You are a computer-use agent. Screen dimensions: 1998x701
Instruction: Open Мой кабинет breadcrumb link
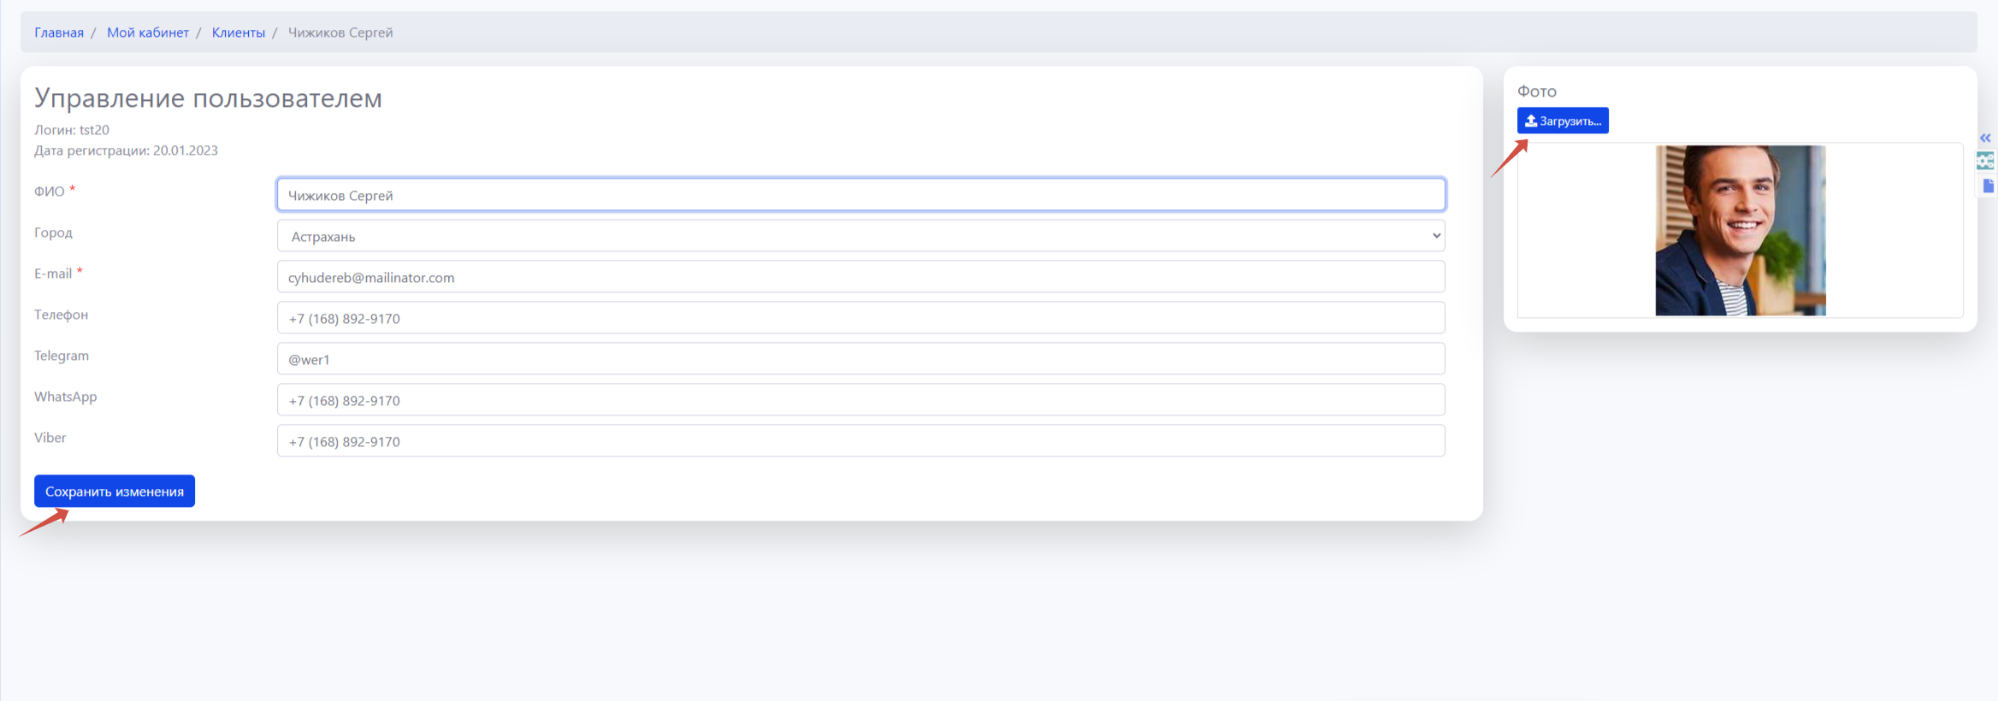[x=148, y=32]
